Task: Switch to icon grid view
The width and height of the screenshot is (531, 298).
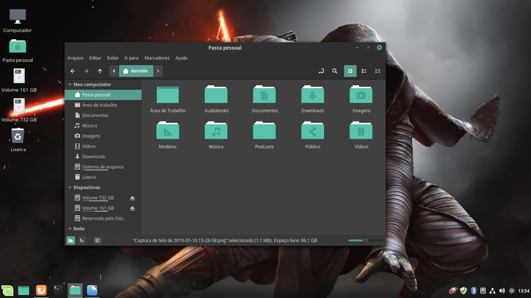Action: pyautogui.click(x=350, y=71)
